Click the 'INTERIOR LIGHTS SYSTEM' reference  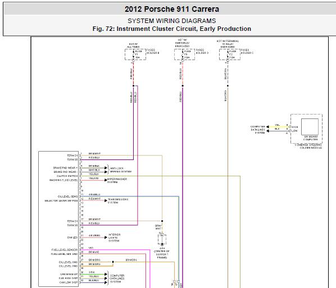[114, 237]
